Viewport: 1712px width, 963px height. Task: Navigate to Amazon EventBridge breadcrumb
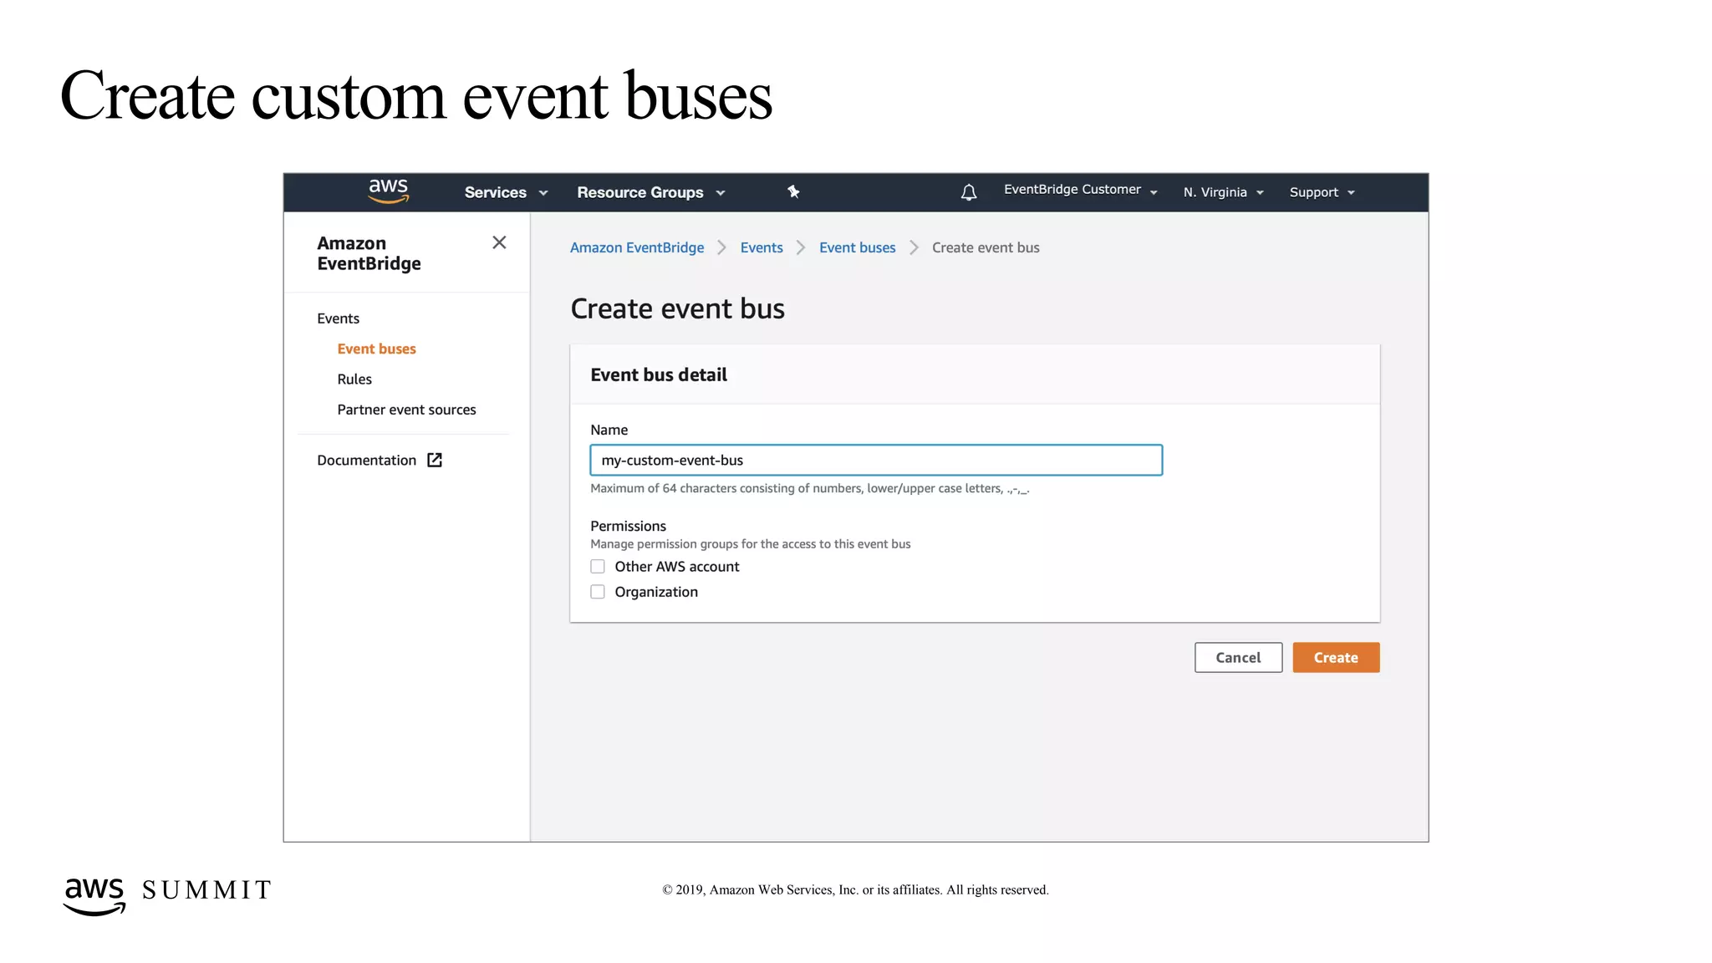[x=637, y=247]
